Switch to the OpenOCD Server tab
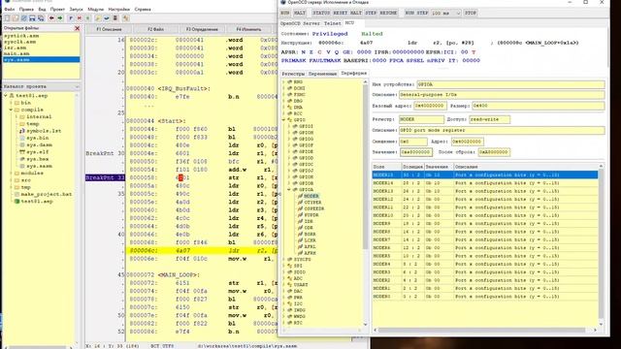 click(300, 23)
